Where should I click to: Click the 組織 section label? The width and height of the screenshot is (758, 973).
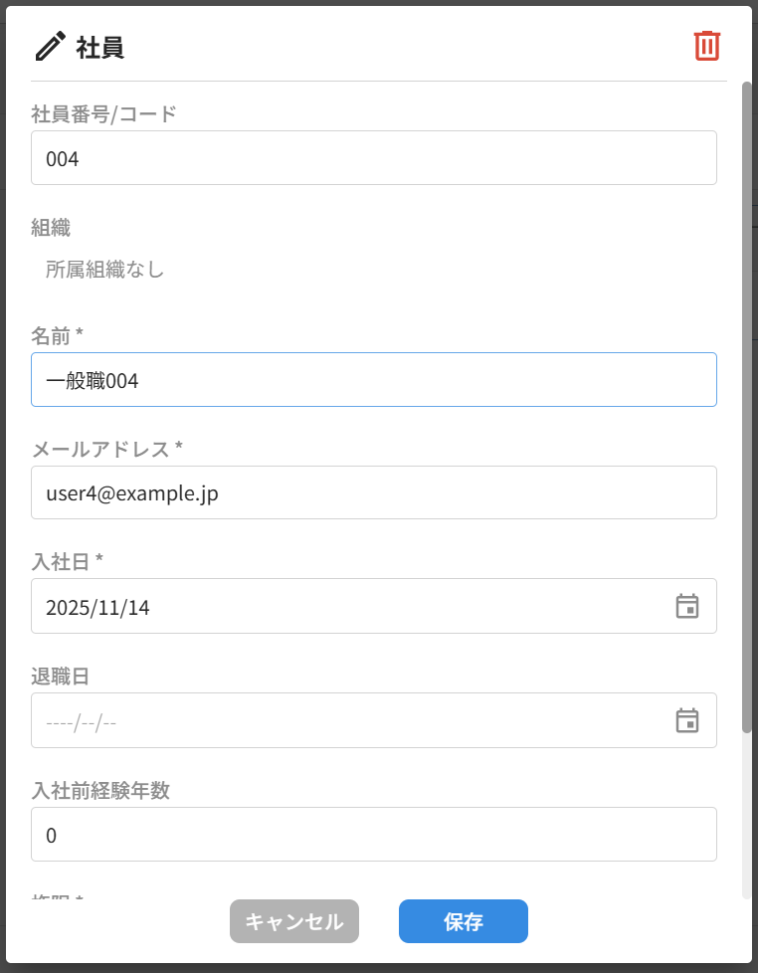pyautogui.click(x=48, y=228)
